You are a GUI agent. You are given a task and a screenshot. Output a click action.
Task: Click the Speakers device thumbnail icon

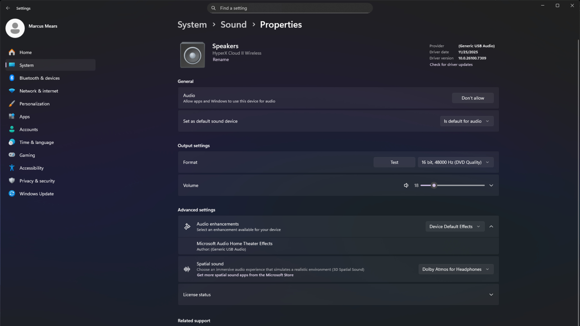pyautogui.click(x=192, y=55)
